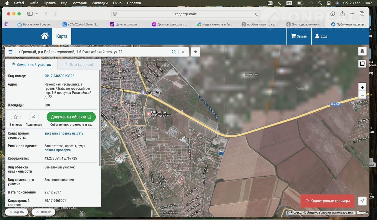Zoom in the map with plus button
This screenshot has height=220, width=377.
[362, 87]
